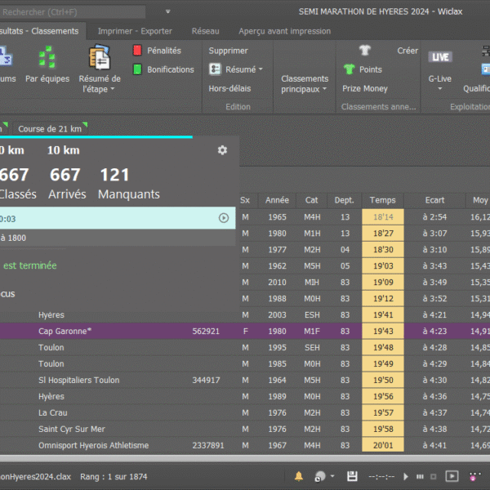Sort by the Dept. column header
The width and height of the screenshot is (490, 490).
345,200
